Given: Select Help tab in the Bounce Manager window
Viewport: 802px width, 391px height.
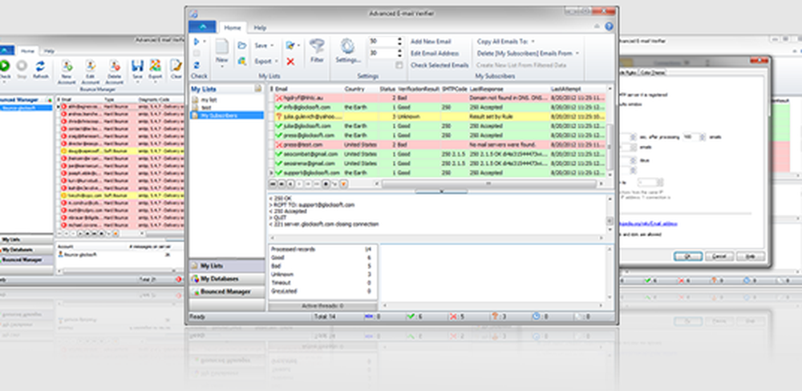Looking at the screenshot, I should [49, 51].
